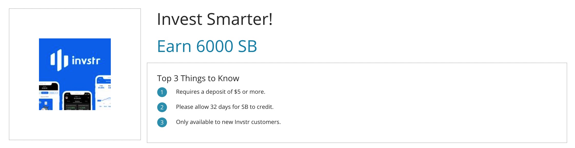Click the word "Invstr" in item three
This screenshot has width=575, height=148.
[242, 122]
